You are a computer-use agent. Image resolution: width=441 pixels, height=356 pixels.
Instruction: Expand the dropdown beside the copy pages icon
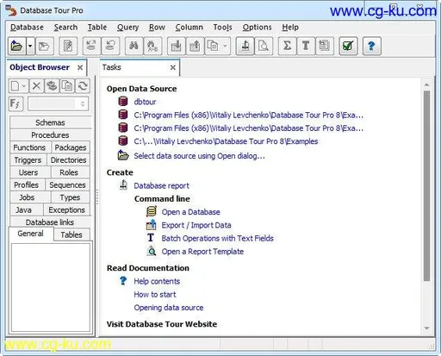[x=225, y=46]
